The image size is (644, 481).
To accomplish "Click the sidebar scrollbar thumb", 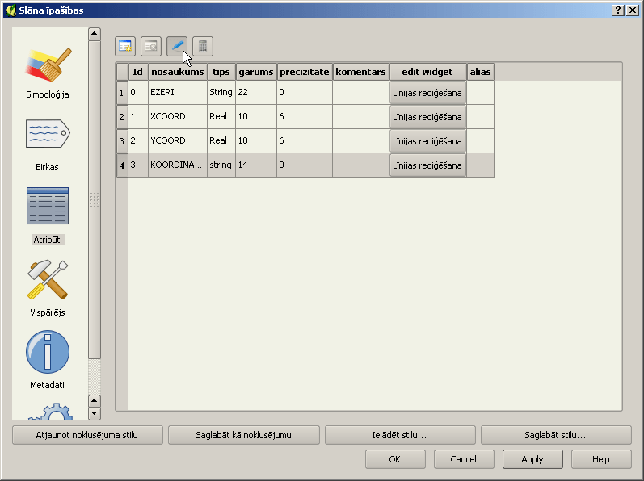I will coord(95,199).
